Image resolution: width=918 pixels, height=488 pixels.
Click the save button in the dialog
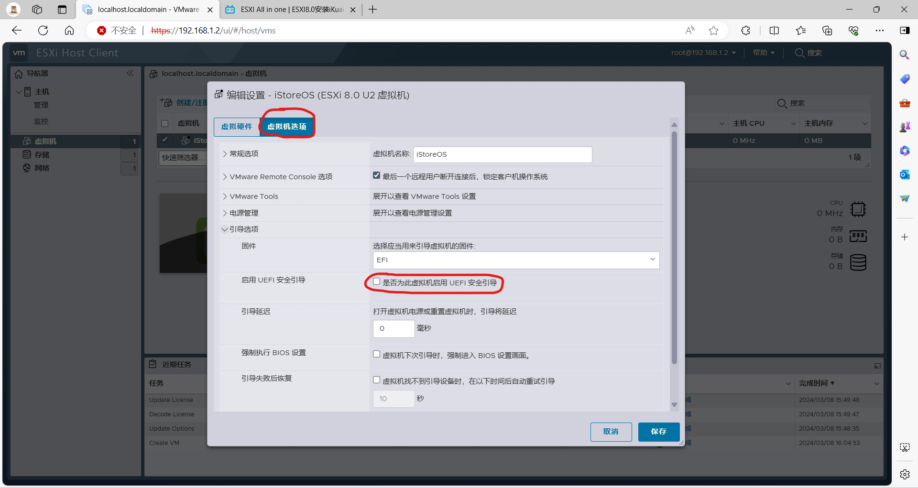[x=658, y=432]
